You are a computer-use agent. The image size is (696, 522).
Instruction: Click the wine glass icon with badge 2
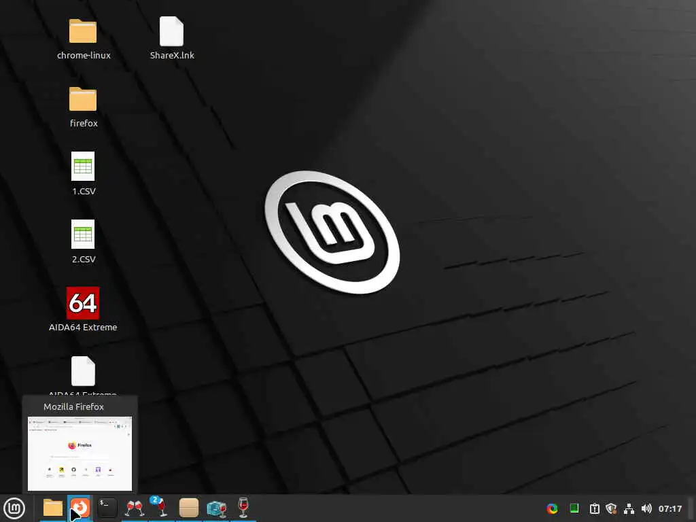[160, 507]
